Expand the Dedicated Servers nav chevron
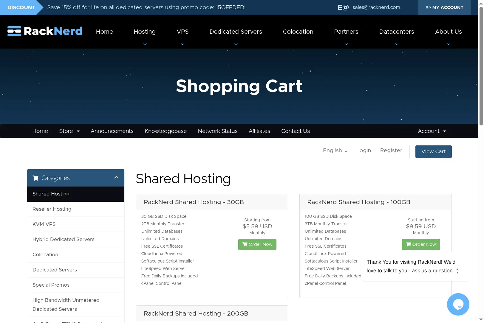This screenshot has height=323, width=484. click(236, 44)
